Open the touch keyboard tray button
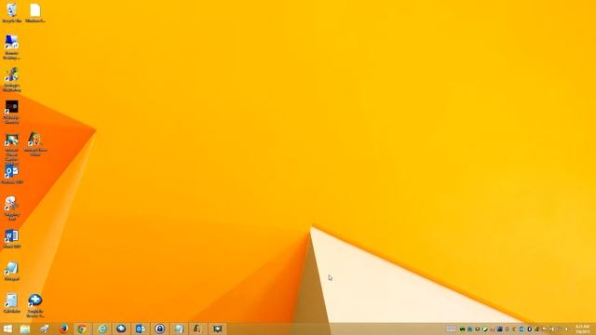The width and height of the screenshot is (596, 335). click(x=451, y=328)
